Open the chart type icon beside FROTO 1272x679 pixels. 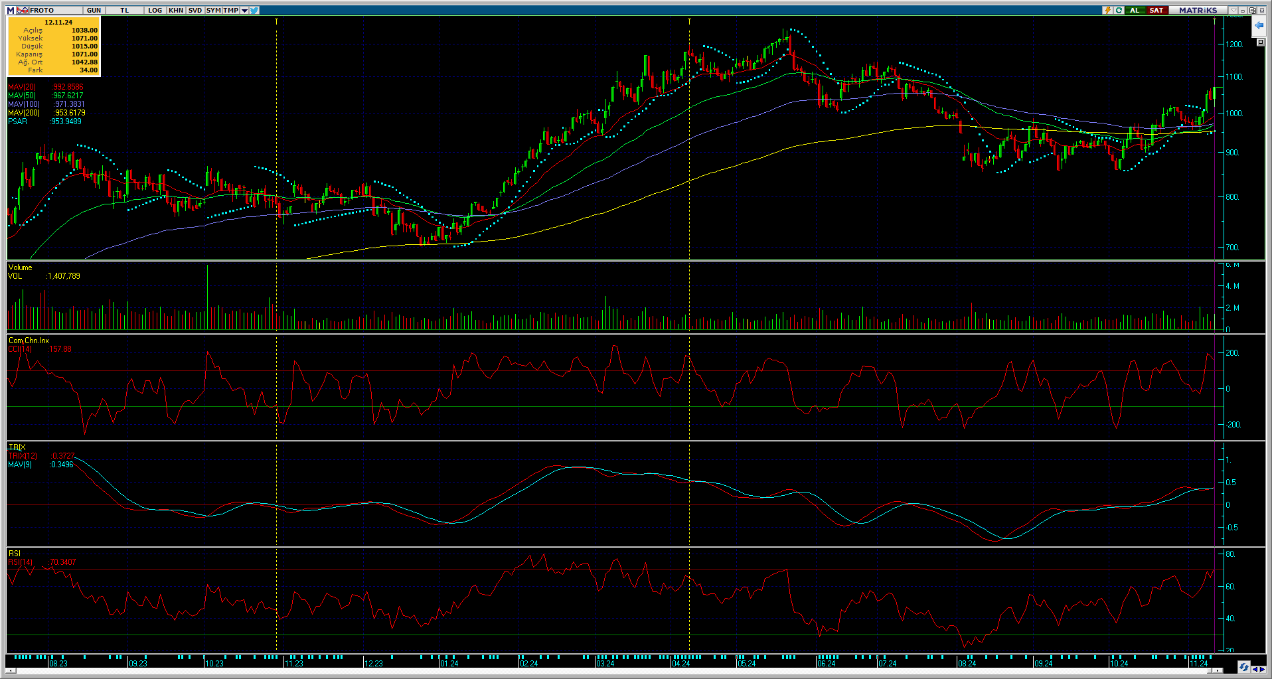click(x=23, y=11)
